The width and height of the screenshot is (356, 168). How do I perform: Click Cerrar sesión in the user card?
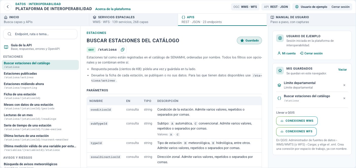point(311,53)
